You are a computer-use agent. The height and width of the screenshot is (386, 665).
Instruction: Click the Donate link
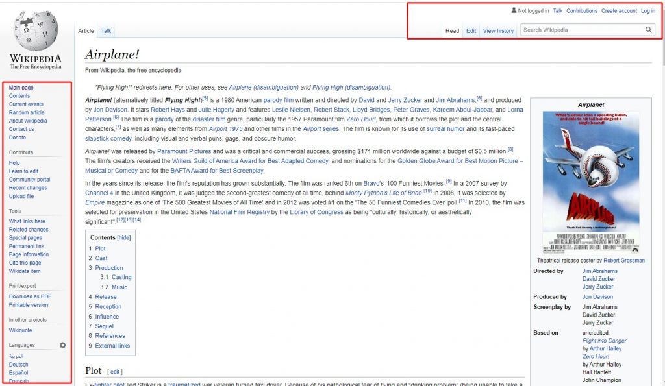click(18, 138)
